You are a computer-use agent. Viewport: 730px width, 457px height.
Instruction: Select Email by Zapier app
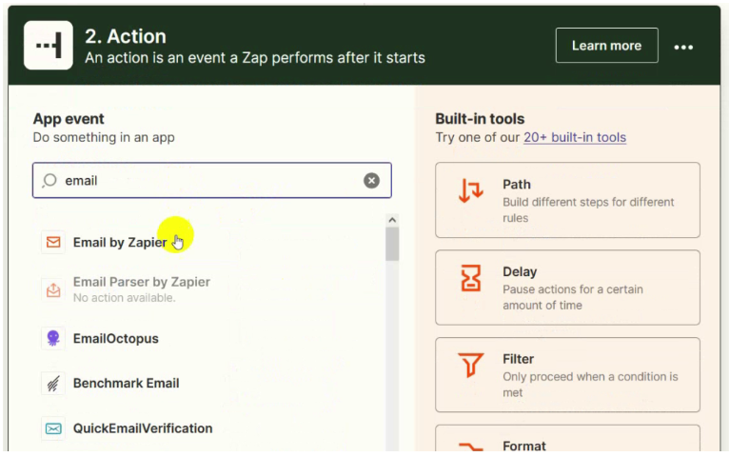(x=120, y=242)
